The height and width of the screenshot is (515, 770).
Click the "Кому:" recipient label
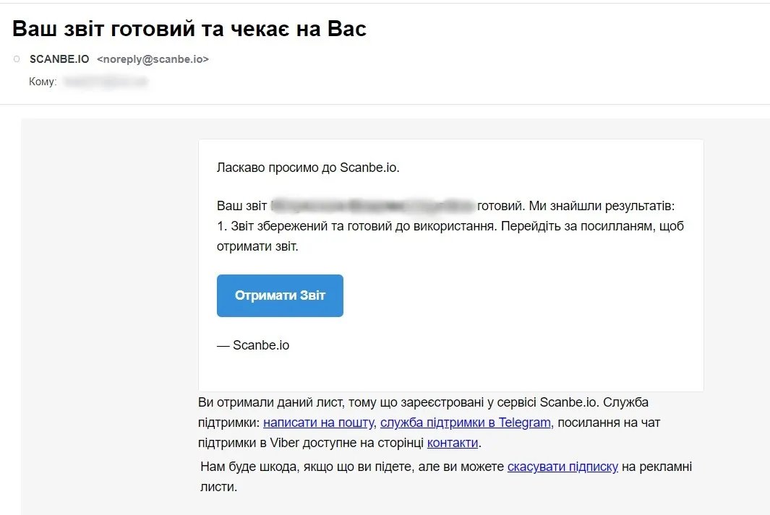pos(43,82)
